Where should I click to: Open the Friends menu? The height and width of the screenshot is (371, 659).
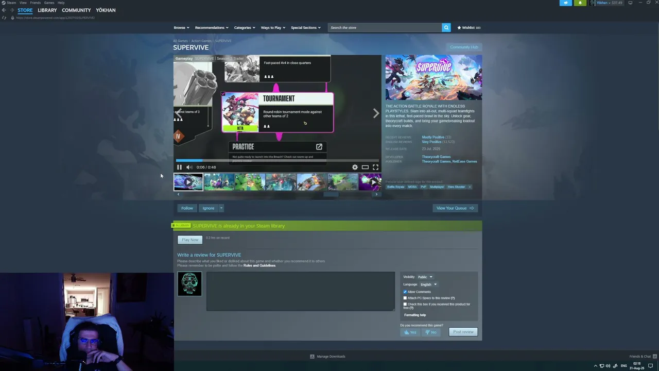36,3
